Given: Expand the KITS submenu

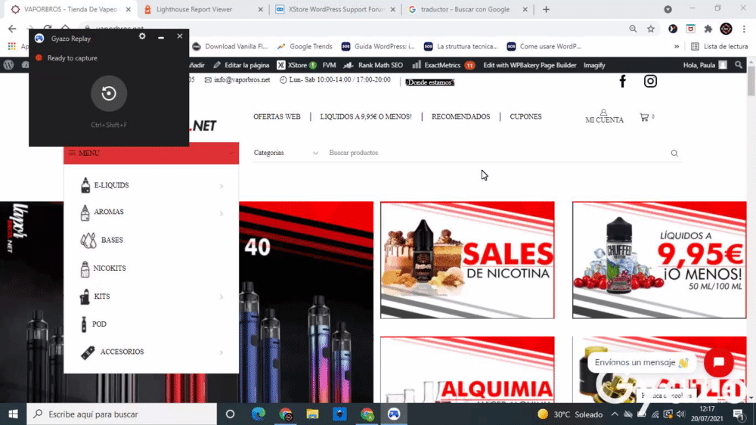Looking at the screenshot, I should click(222, 296).
